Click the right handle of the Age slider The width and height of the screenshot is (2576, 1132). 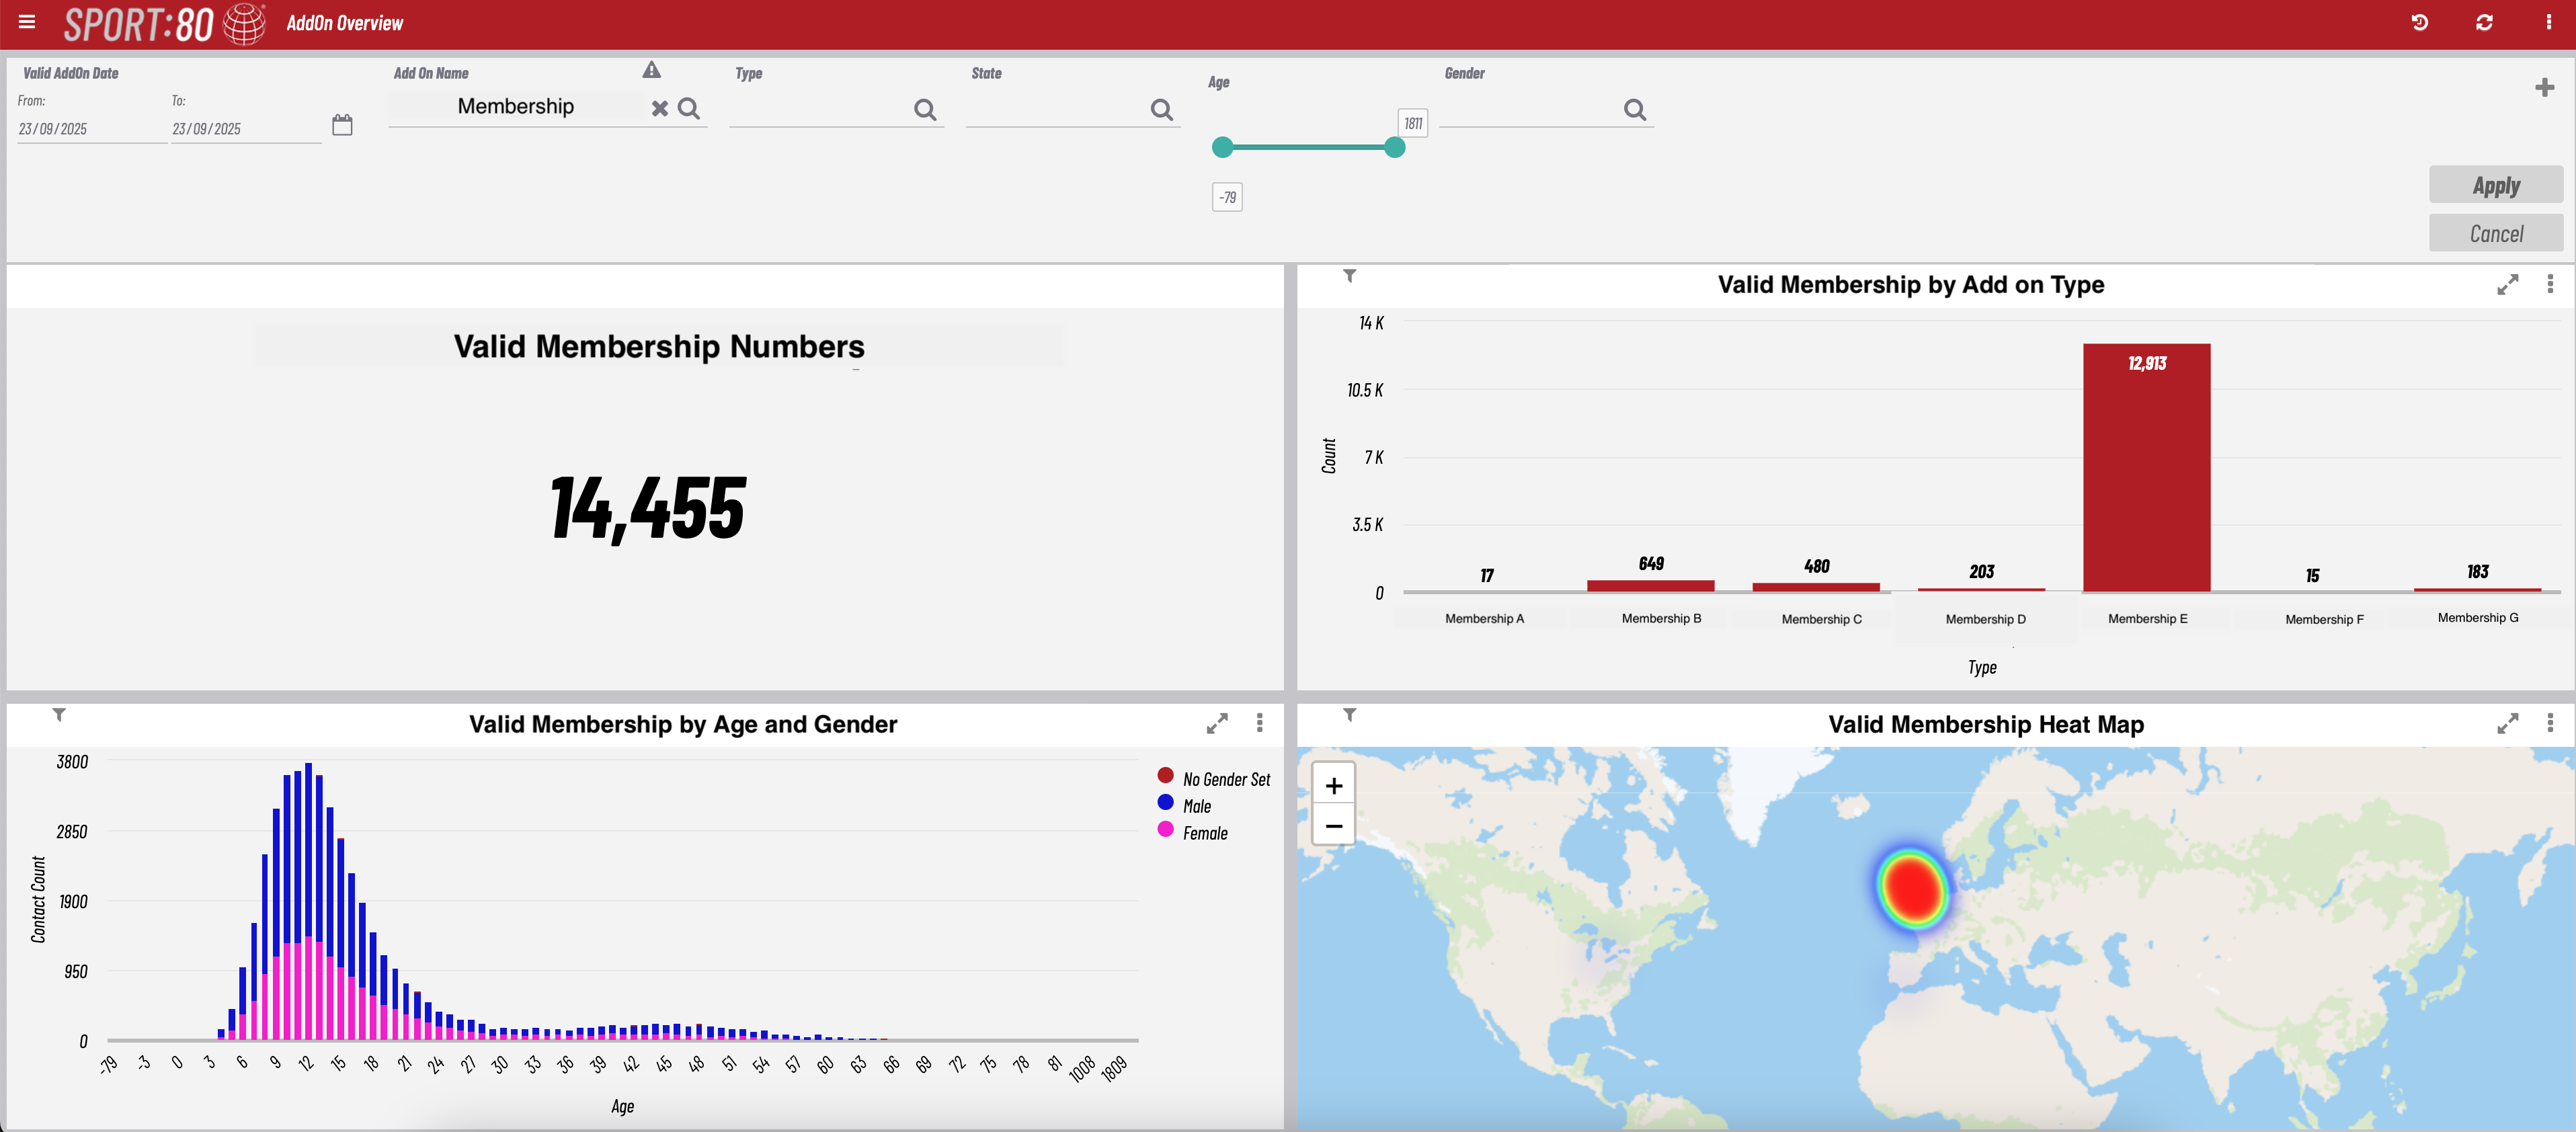(x=1395, y=148)
